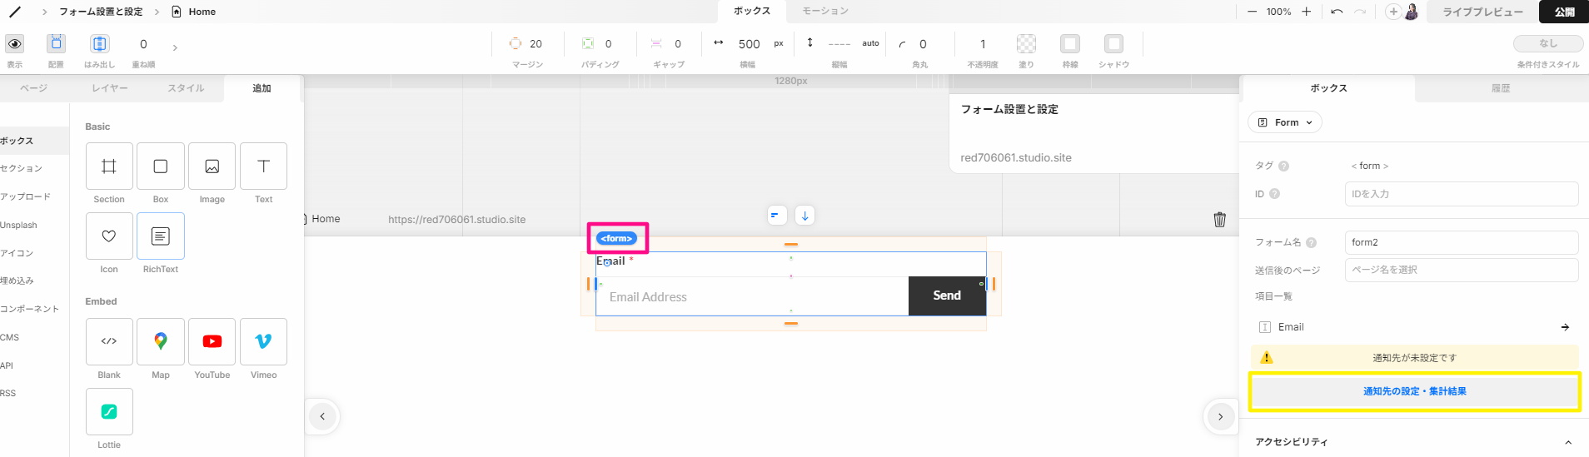The image size is (1589, 457).
Task: Select the 追加 left panel tab
Action: click(x=262, y=88)
